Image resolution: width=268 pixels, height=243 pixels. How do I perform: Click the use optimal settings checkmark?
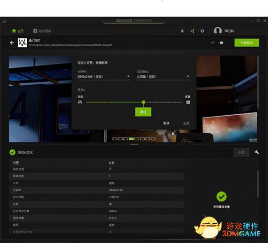point(222,197)
